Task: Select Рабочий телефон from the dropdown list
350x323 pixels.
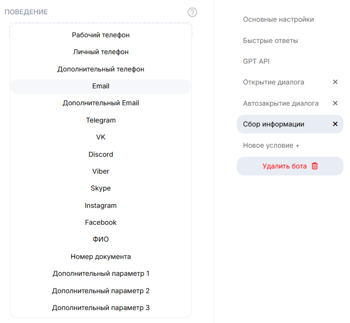Action: (x=101, y=35)
